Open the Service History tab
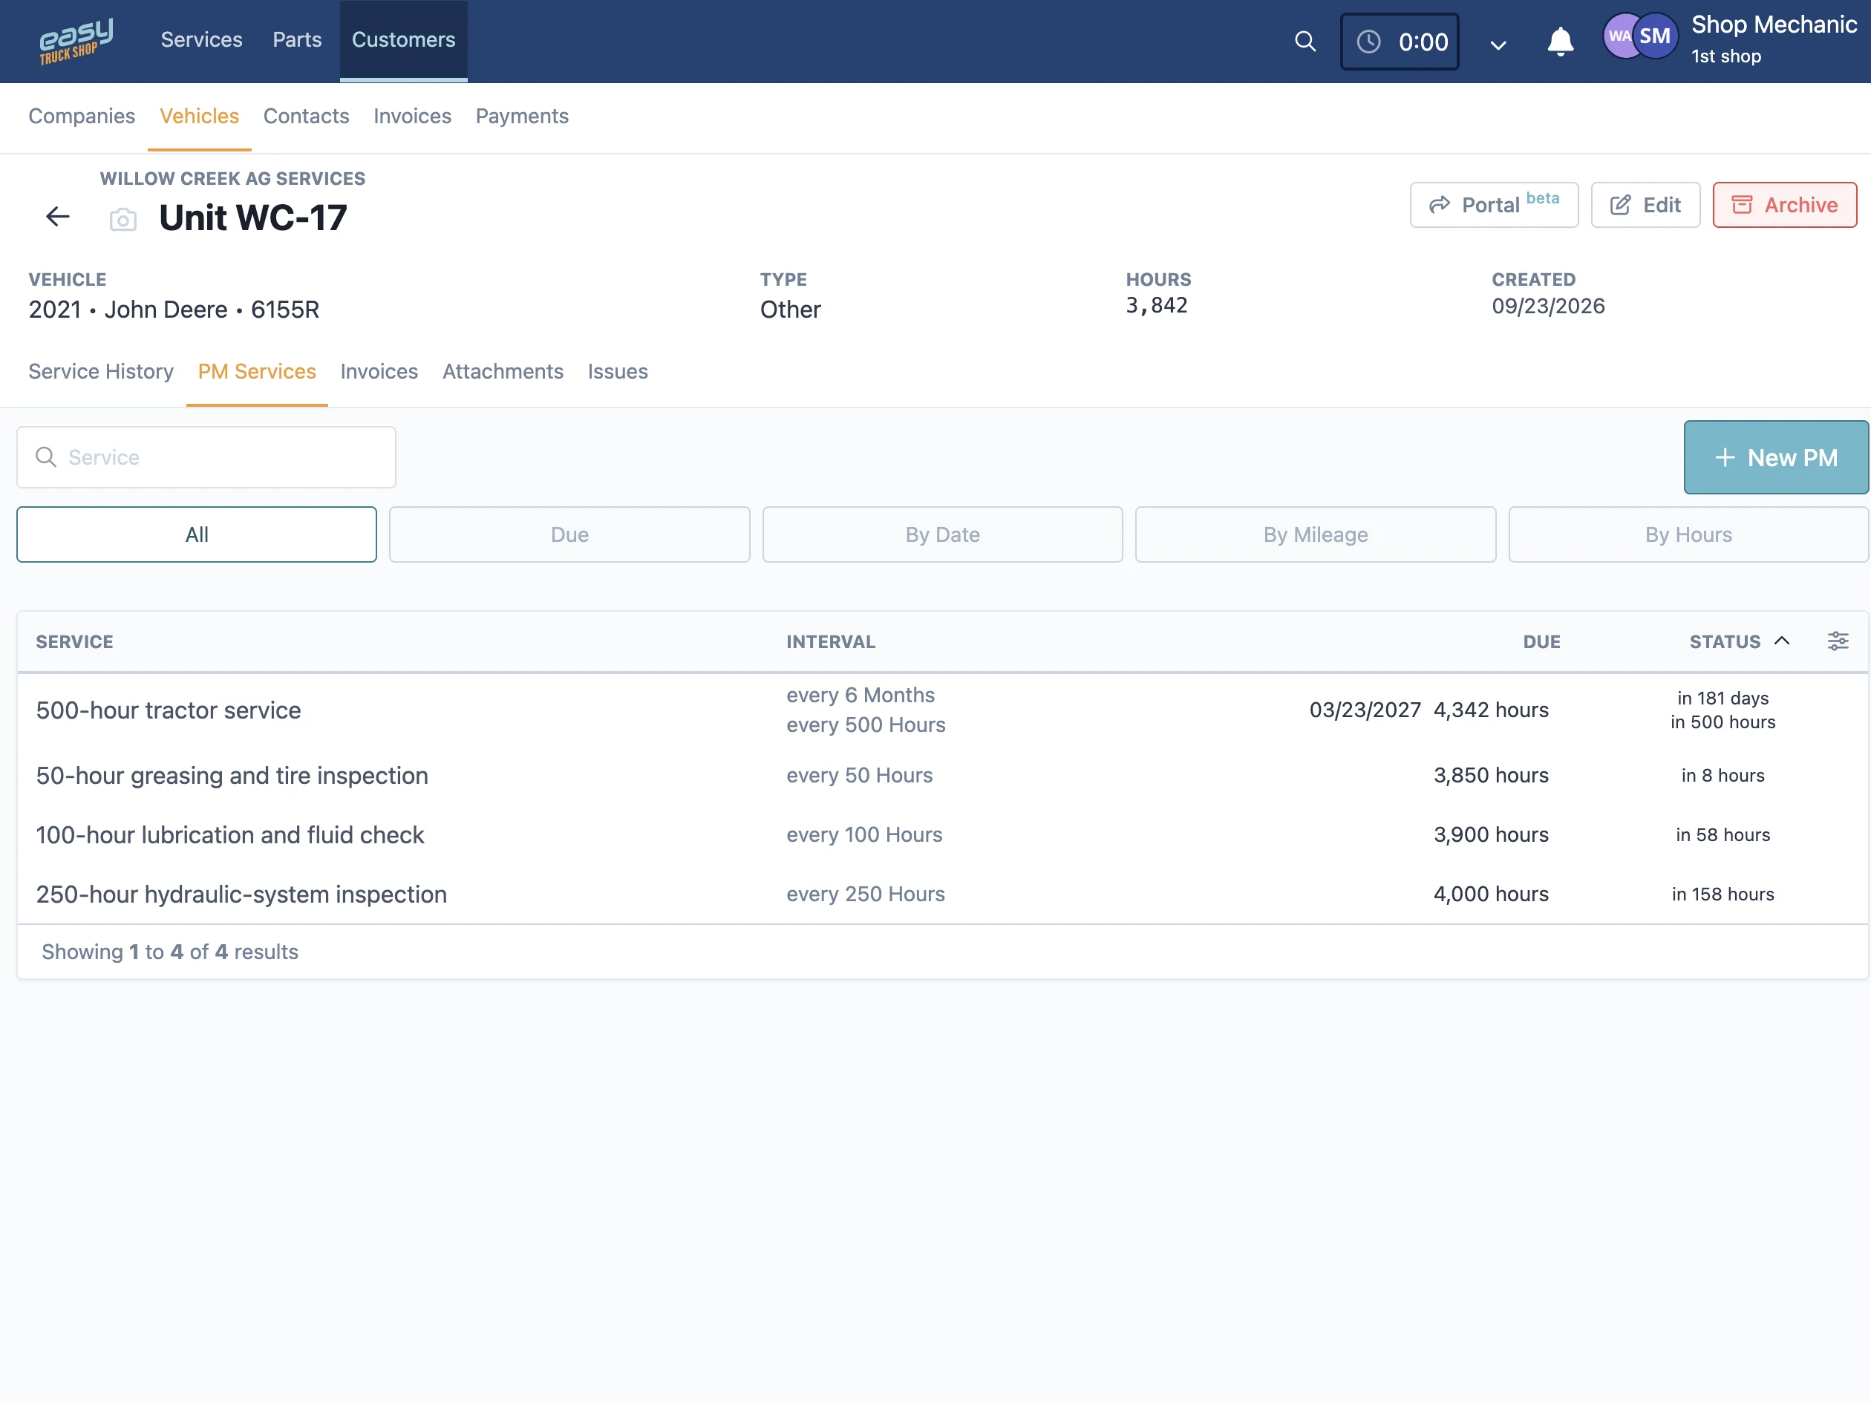Viewport: 1871px width, 1403px height. 101,371
